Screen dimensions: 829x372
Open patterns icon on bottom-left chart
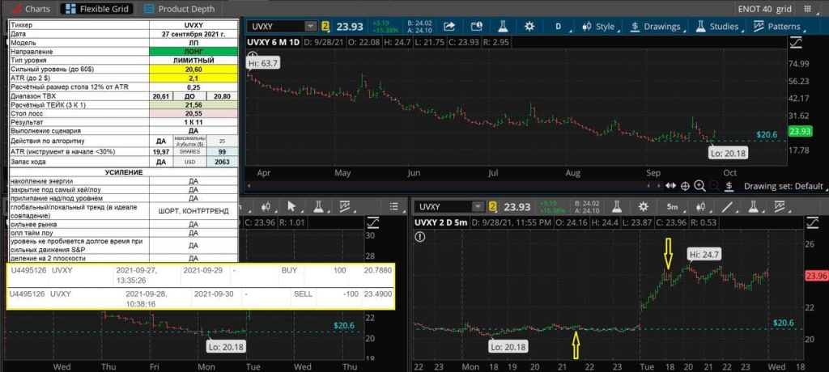point(345,206)
